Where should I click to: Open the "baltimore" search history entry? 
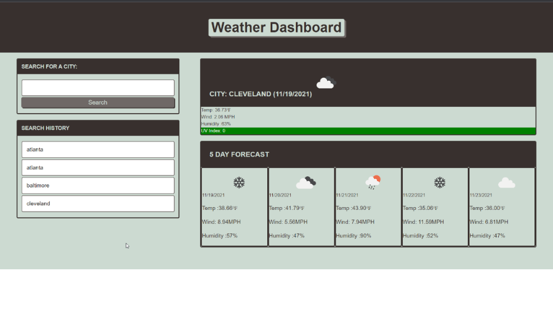(97, 185)
